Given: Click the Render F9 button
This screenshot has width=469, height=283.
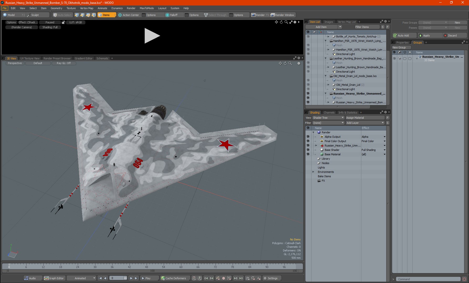Looking at the screenshot, I should (260, 15).
